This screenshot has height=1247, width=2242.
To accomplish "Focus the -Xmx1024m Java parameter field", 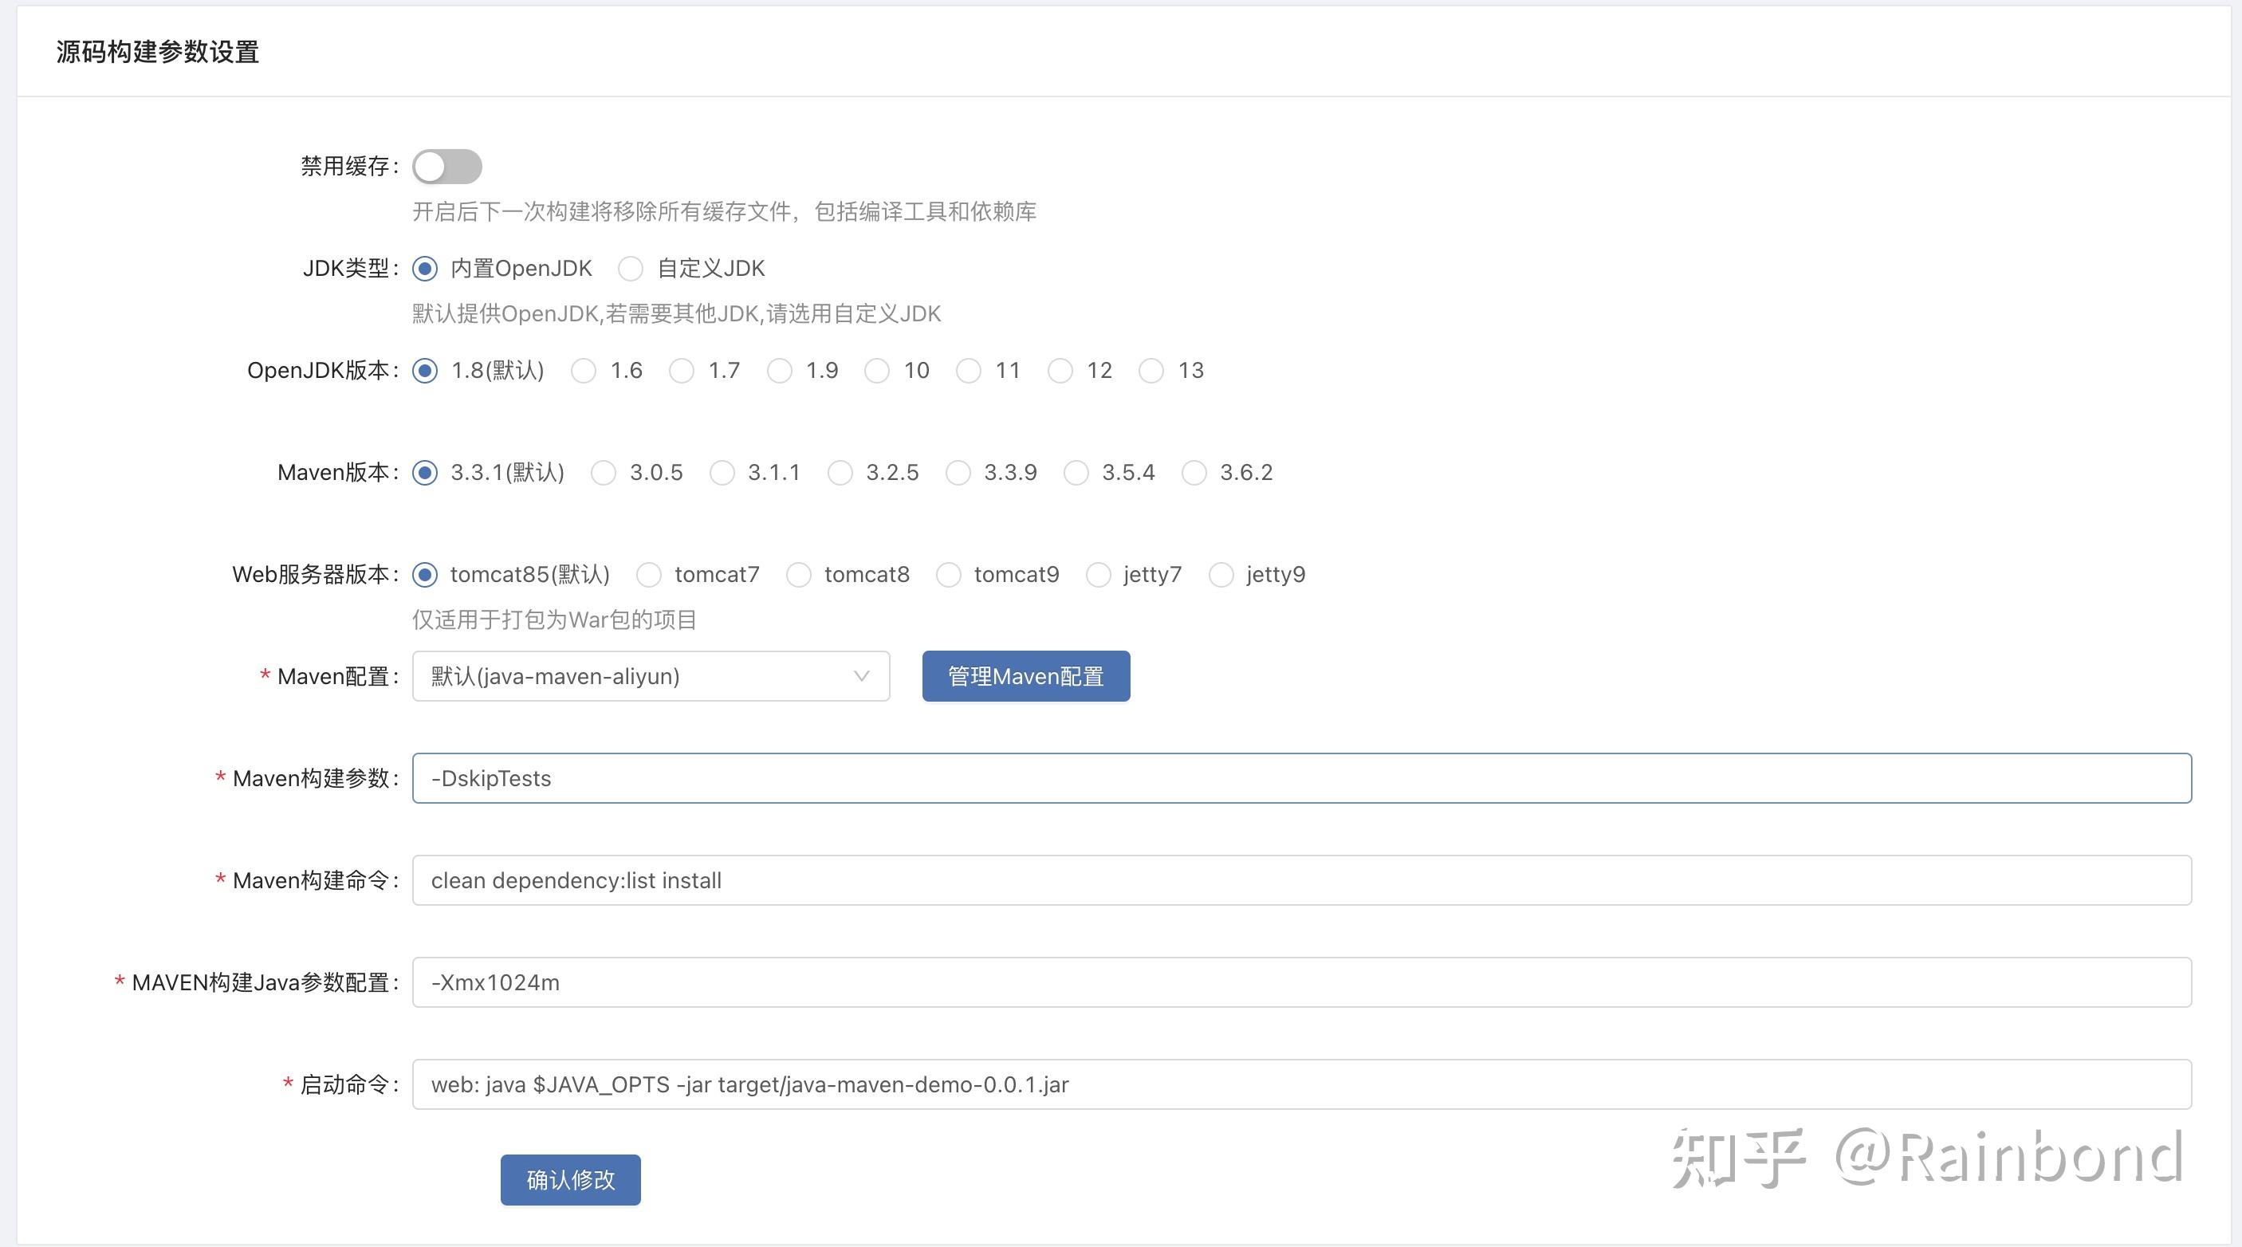I will (x=1218, y=982).
